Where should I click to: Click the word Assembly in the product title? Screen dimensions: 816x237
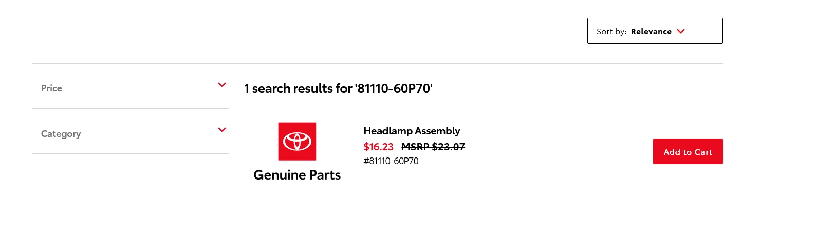coord(437,131)
